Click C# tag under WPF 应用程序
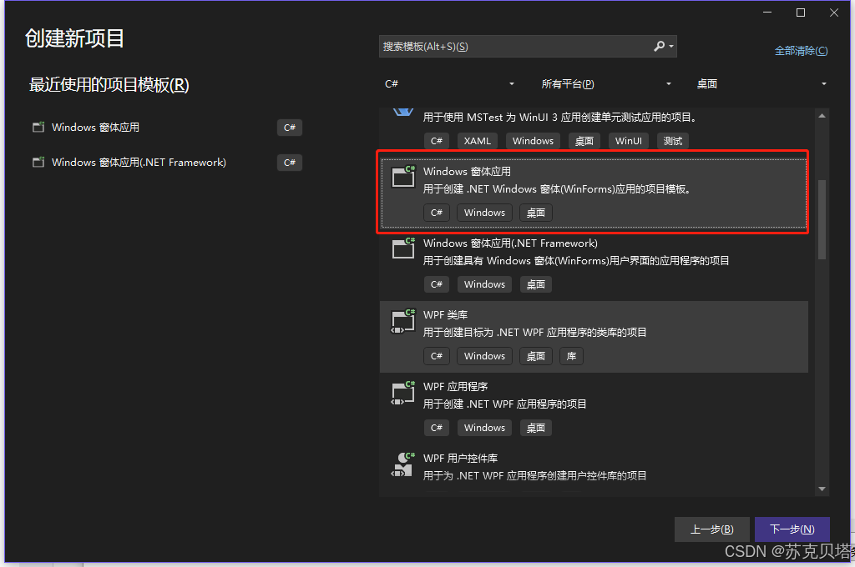Screen dimensions: 855x567 pos(437,428)
